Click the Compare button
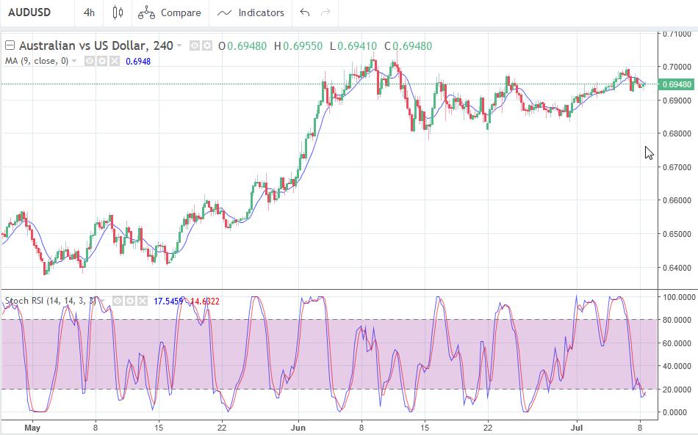The image size is (698, 435). point(170,12)
